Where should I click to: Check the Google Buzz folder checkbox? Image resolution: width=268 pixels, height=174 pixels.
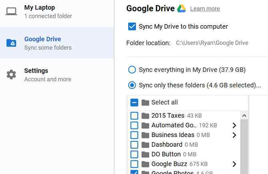click(x=134, y=164)
